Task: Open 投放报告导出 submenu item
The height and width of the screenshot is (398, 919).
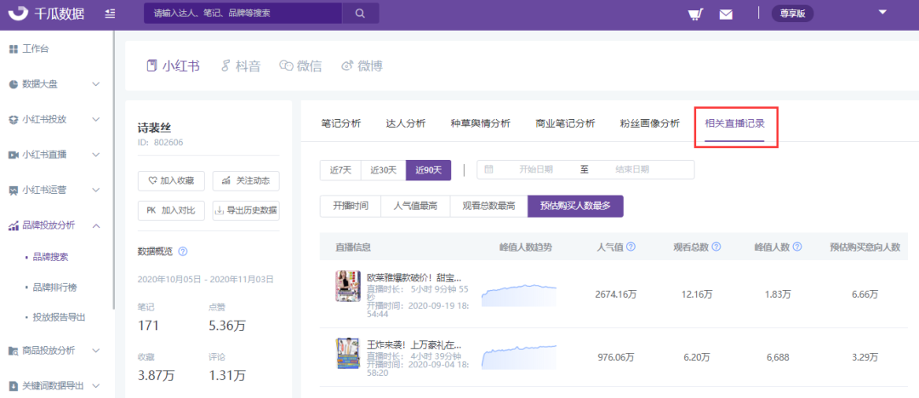Action: (x=60, y=317)
